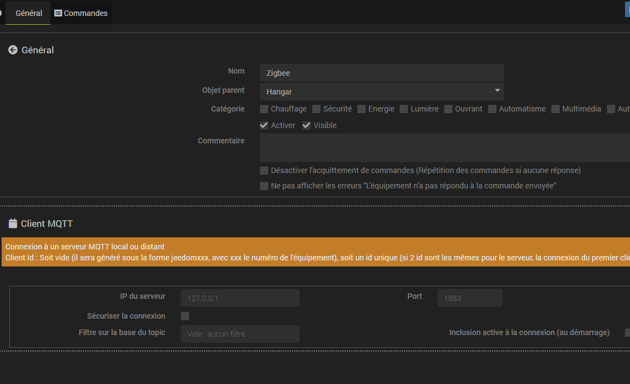Click the Commandes tab list icon
630x384 pixels.
pyautogui.click(x=58, y=13)
